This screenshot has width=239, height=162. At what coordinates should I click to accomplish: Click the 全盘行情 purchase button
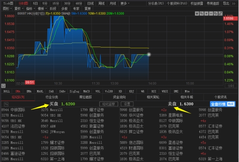pos(223,104)
